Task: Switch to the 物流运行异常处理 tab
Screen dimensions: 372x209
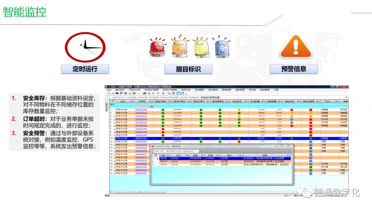Action: coord(210,97)
